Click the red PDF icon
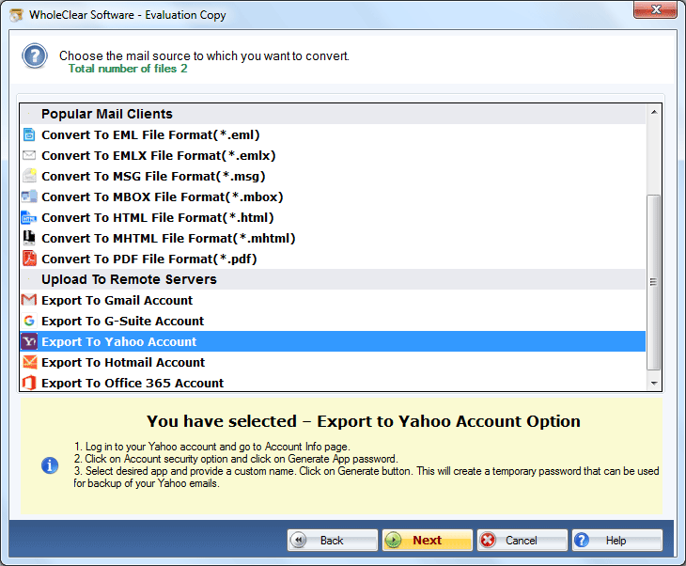 [29, 259]
